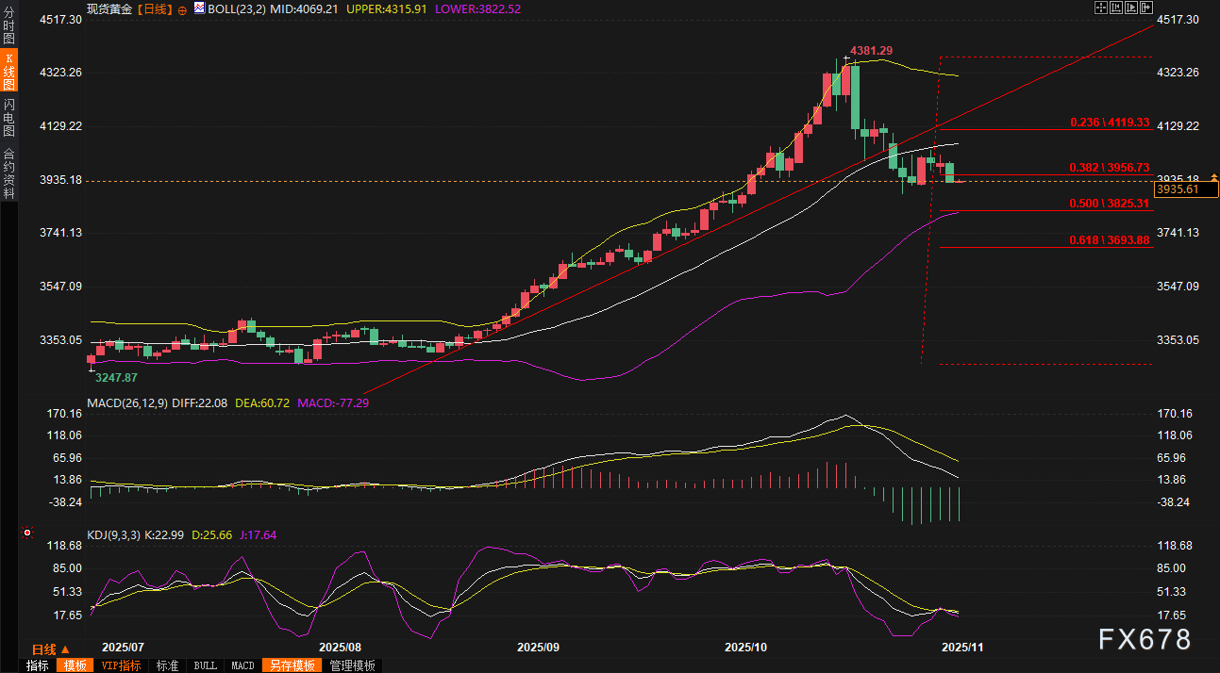This screenshot has width=1220, height=673.
Task: Open the KDJ(9,3,3) parameter label
Action: tap(113, 534)
